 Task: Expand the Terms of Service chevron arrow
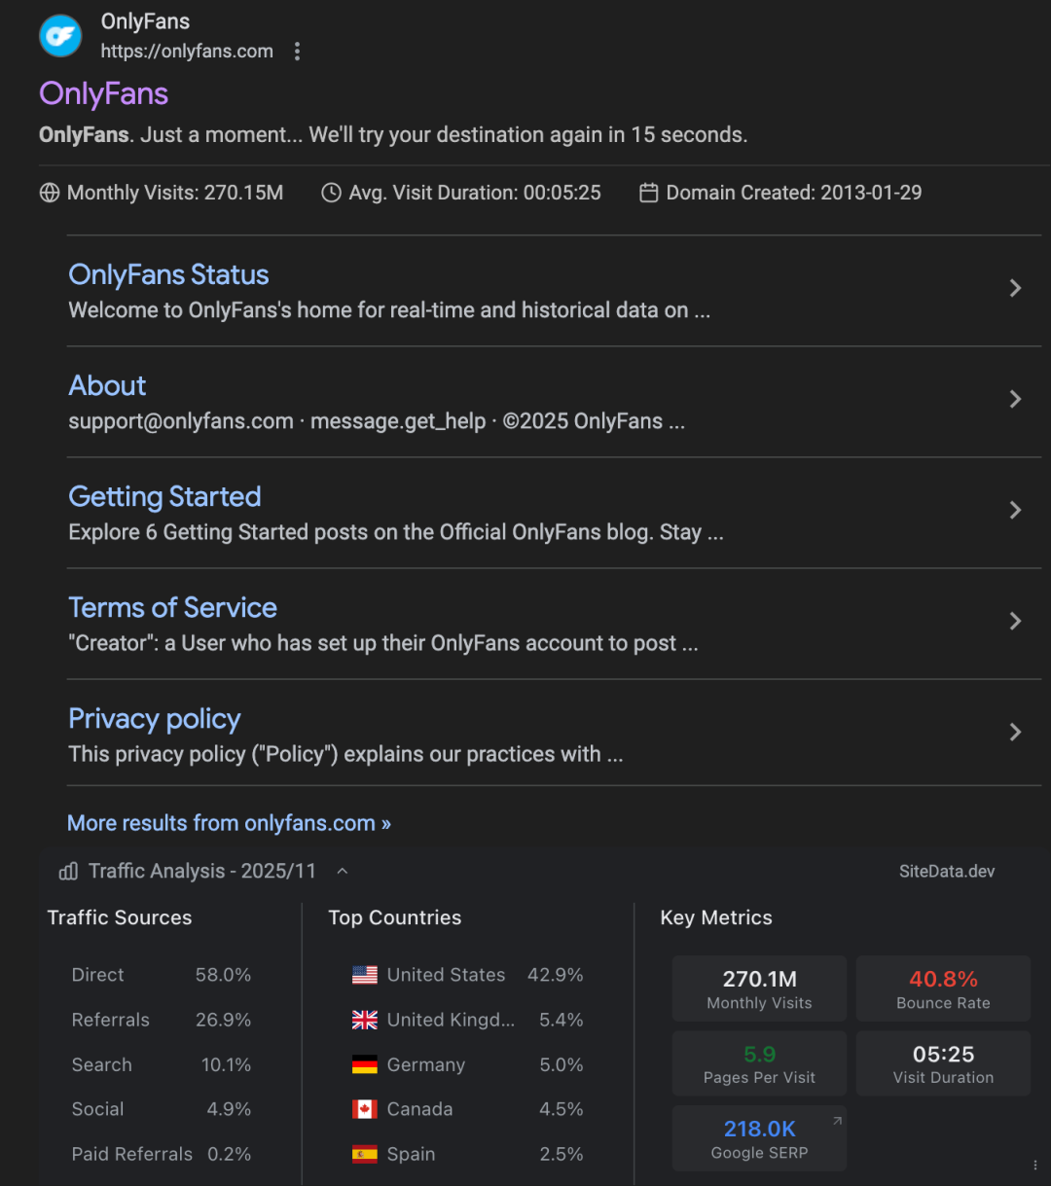tap(1015, 621)
